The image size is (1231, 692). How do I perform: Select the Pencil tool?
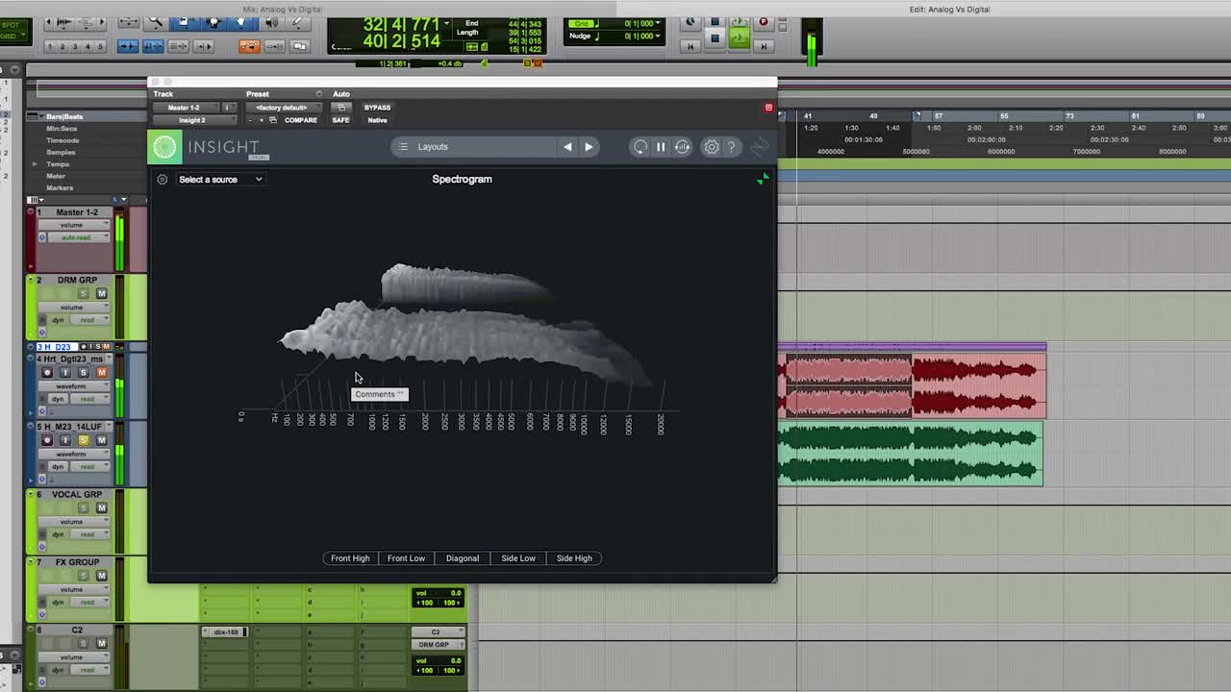[299, 22]
